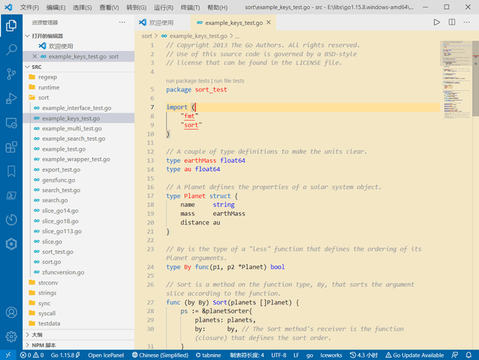Split the editor to the right
479x360 pixels.
[452, 22]
